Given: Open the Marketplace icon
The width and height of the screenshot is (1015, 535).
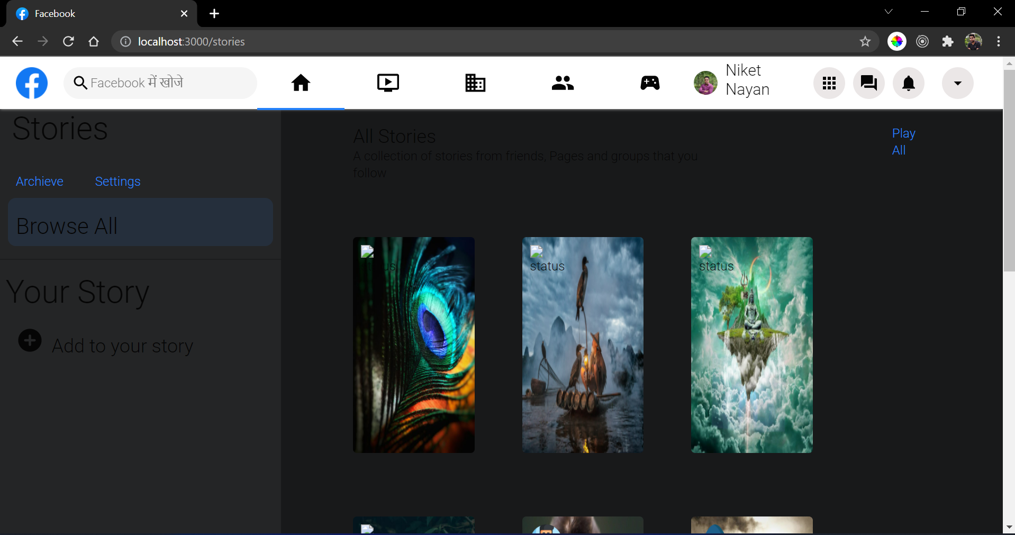Looking at the screenshot, I should [475, 83].
